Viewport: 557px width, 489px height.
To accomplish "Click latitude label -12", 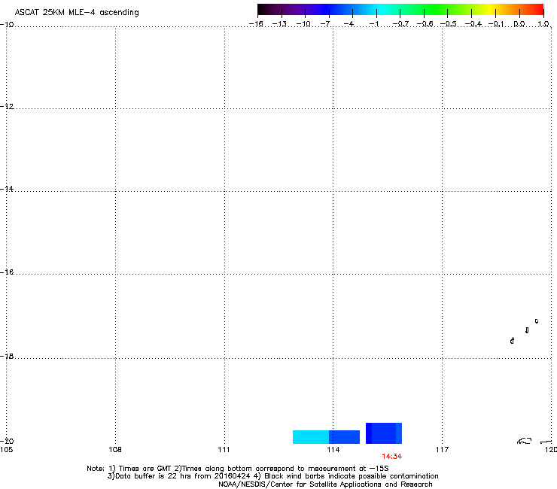I will coord(7,107).
